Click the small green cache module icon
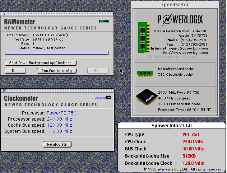Screen dimensions: 227x173 tap(145, 73)
